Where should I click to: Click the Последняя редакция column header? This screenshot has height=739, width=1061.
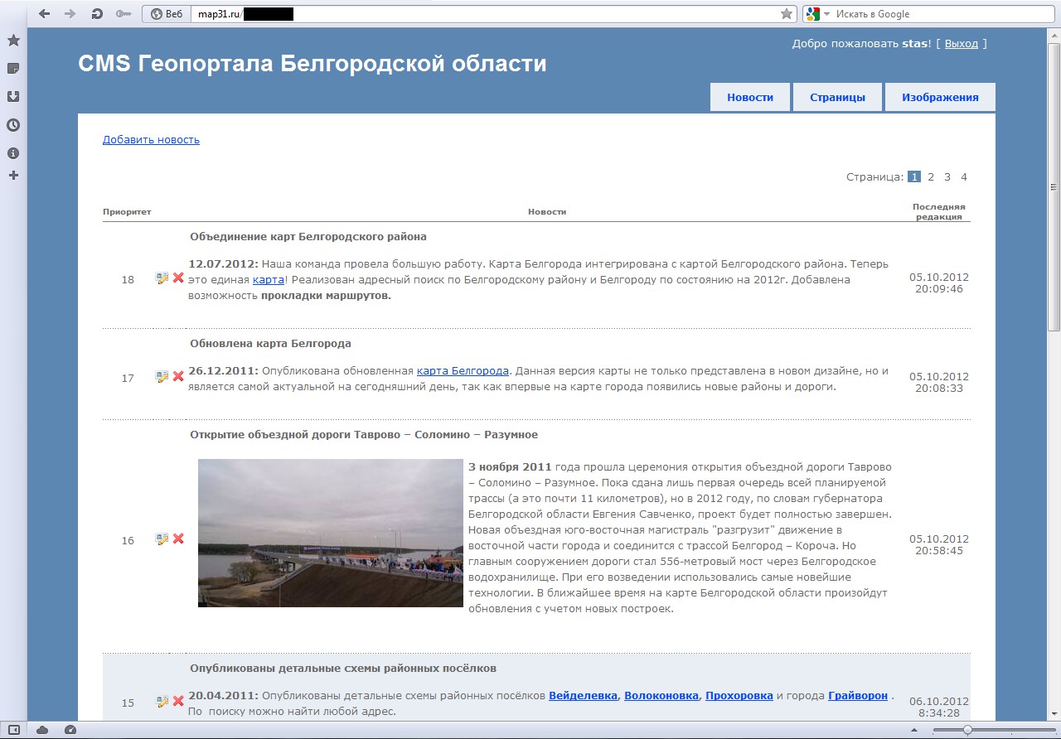tap(939, 212)
